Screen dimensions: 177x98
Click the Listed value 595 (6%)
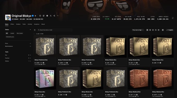(151, 19)
